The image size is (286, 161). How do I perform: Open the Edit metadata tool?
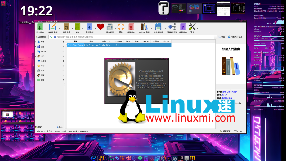tap(53, 27)
